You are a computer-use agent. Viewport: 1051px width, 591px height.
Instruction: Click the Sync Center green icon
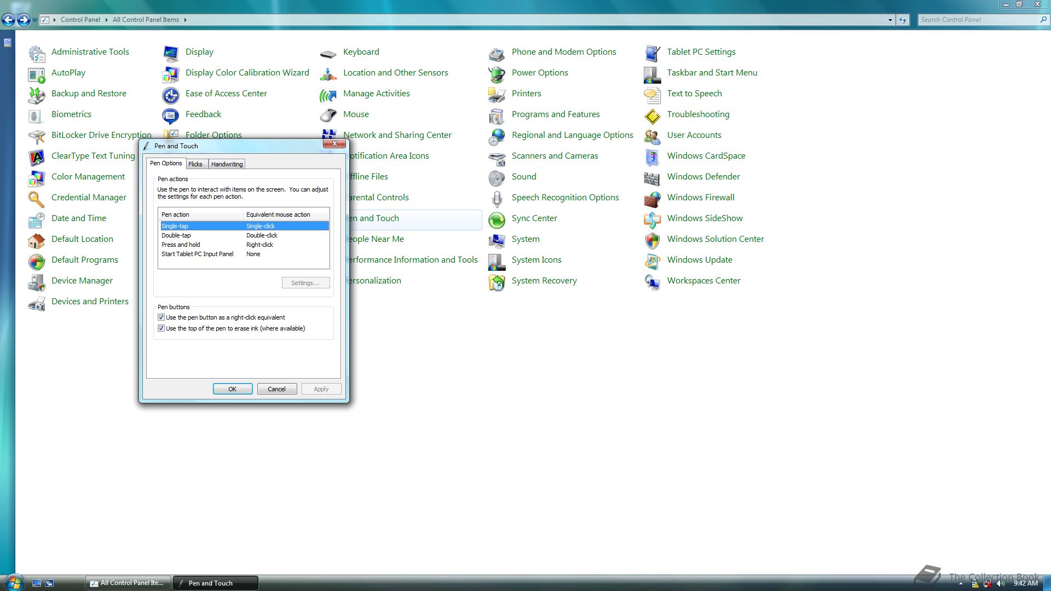click(497, 220)
